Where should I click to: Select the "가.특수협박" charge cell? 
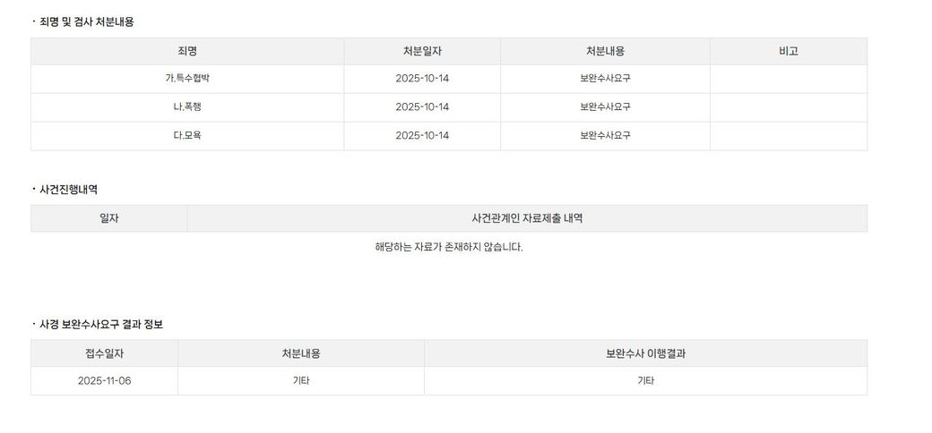(187, 79)
